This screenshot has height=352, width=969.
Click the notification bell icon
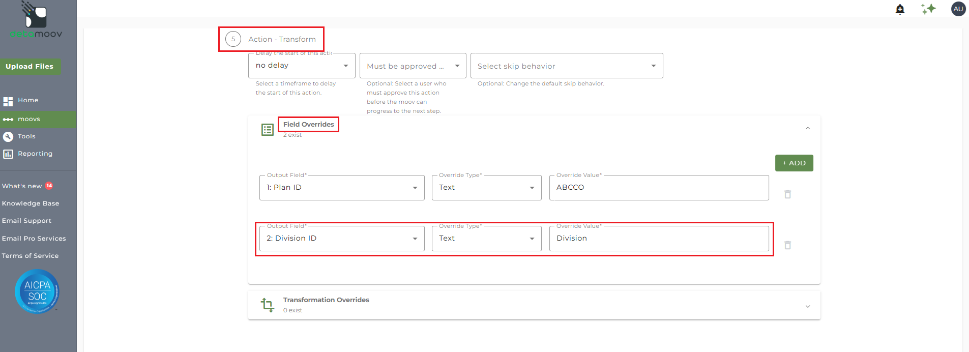[900, 9]
